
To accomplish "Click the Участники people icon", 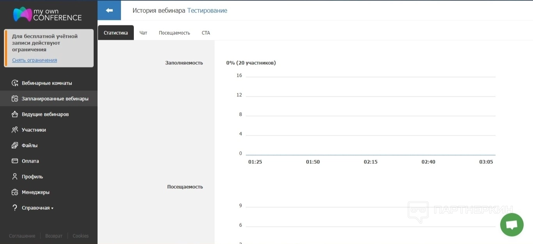I will [x=15, y=130].
